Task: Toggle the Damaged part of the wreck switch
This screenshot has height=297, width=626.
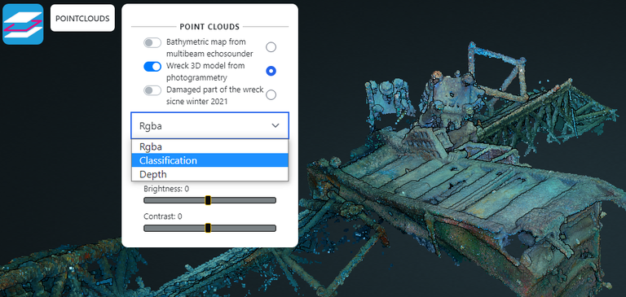Action: coord(152,90)
